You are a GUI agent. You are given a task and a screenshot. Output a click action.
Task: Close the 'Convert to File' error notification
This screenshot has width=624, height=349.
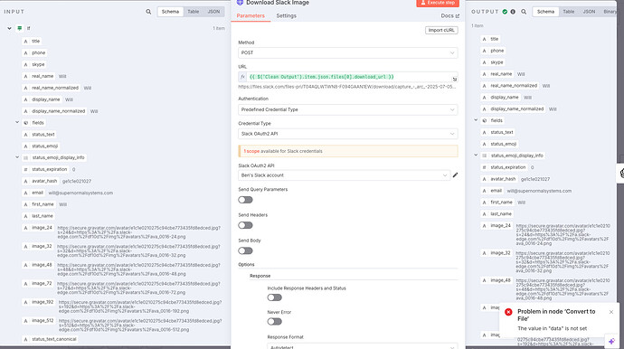coord(611,312)
